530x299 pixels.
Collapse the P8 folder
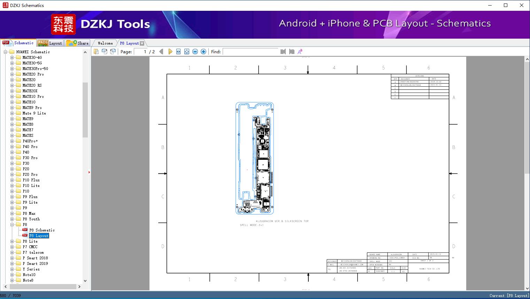pos(12,225)
